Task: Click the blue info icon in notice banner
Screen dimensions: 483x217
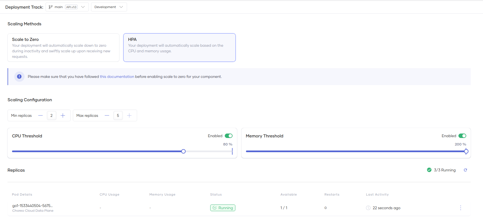Action: pyautogui.click(x=19, y=77)
